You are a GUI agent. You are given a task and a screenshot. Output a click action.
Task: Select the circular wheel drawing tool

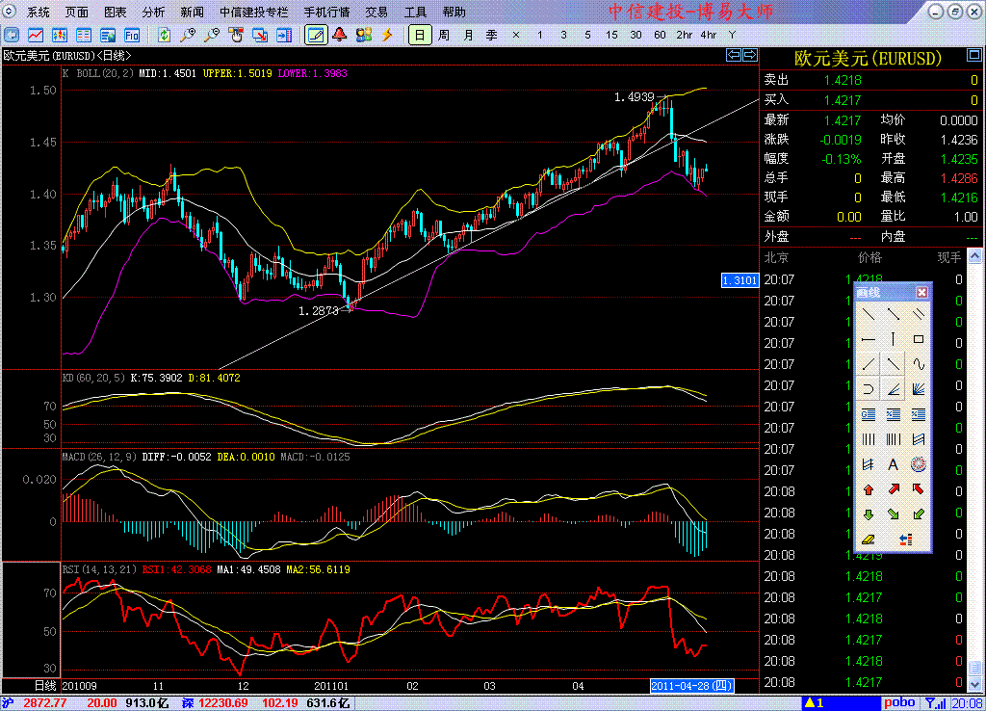point(918,464)
